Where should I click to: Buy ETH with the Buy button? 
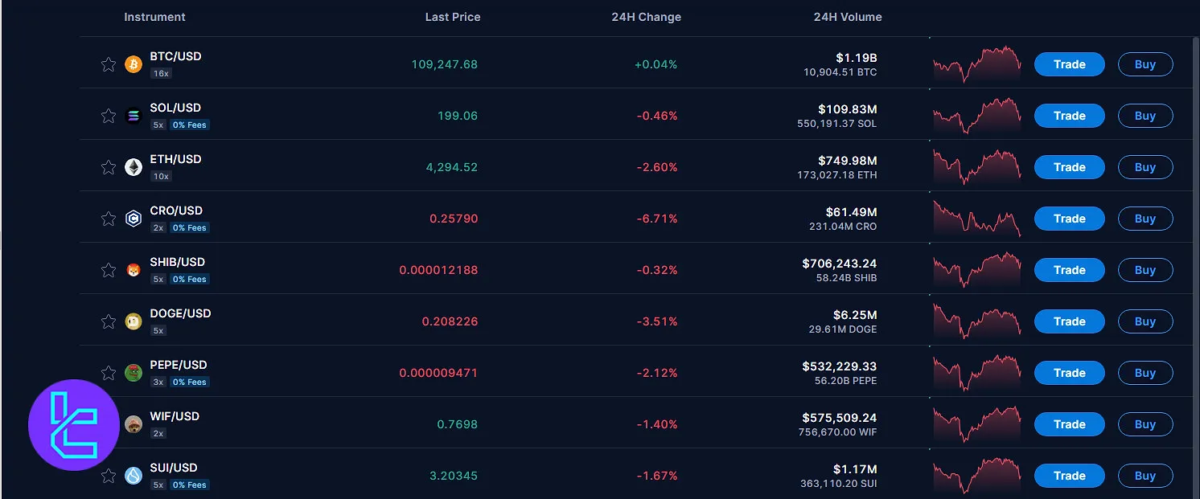pyautogui.click(x=1145, y=167)
